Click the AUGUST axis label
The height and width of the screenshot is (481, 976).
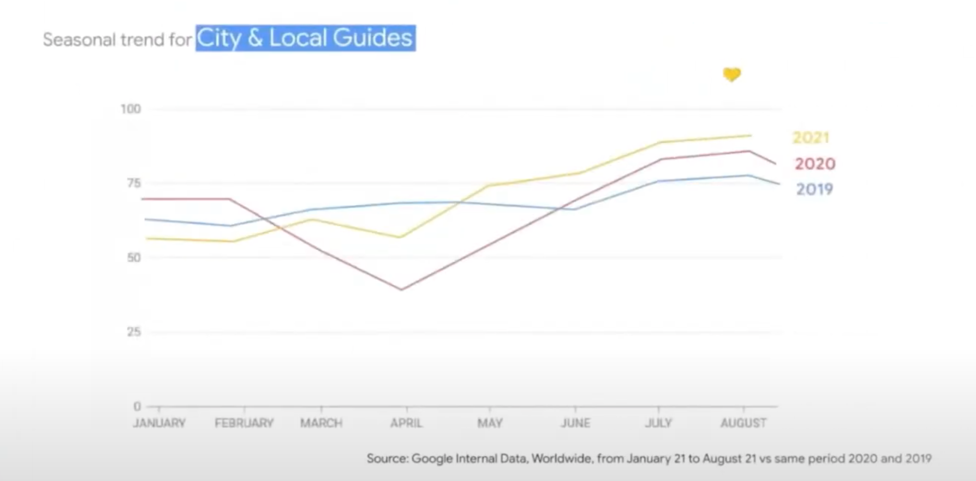coord(743,423)
